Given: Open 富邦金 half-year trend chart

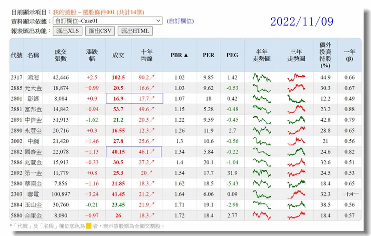Looking at the screenshot, I should click(261, 109).
